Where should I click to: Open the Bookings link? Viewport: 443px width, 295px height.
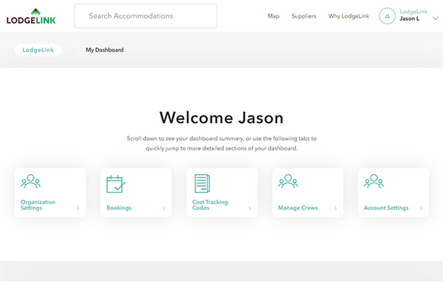click(x=119, y=208)
